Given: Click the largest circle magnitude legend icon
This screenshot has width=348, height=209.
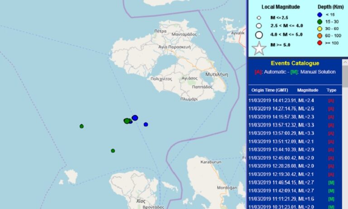Looking at the screenshot, I should [x=259, y=34].
